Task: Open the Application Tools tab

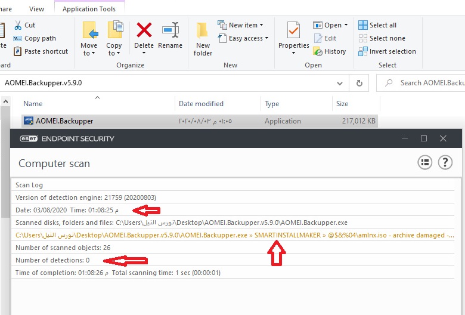Action: pos(89,9)
